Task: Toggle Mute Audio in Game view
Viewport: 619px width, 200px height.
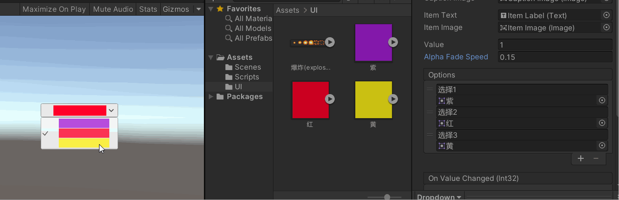Action: coord(112,9)
